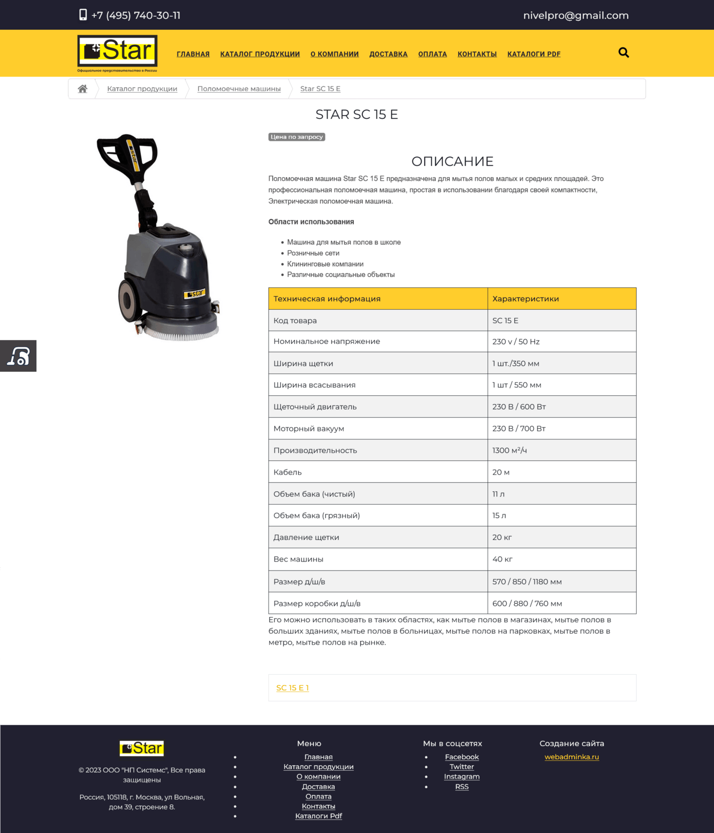Screen dimensions: 714x833
Task: Click the phone icon beside the number
Action: pyautogui.click(x=83, y=15)
